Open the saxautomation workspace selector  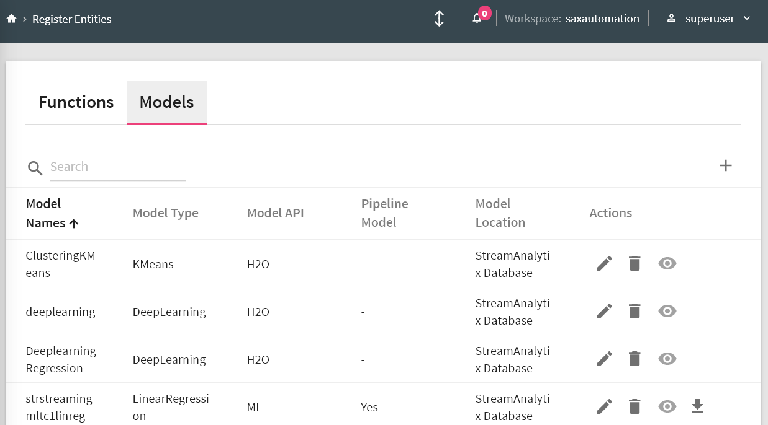[x=602, y=19]
